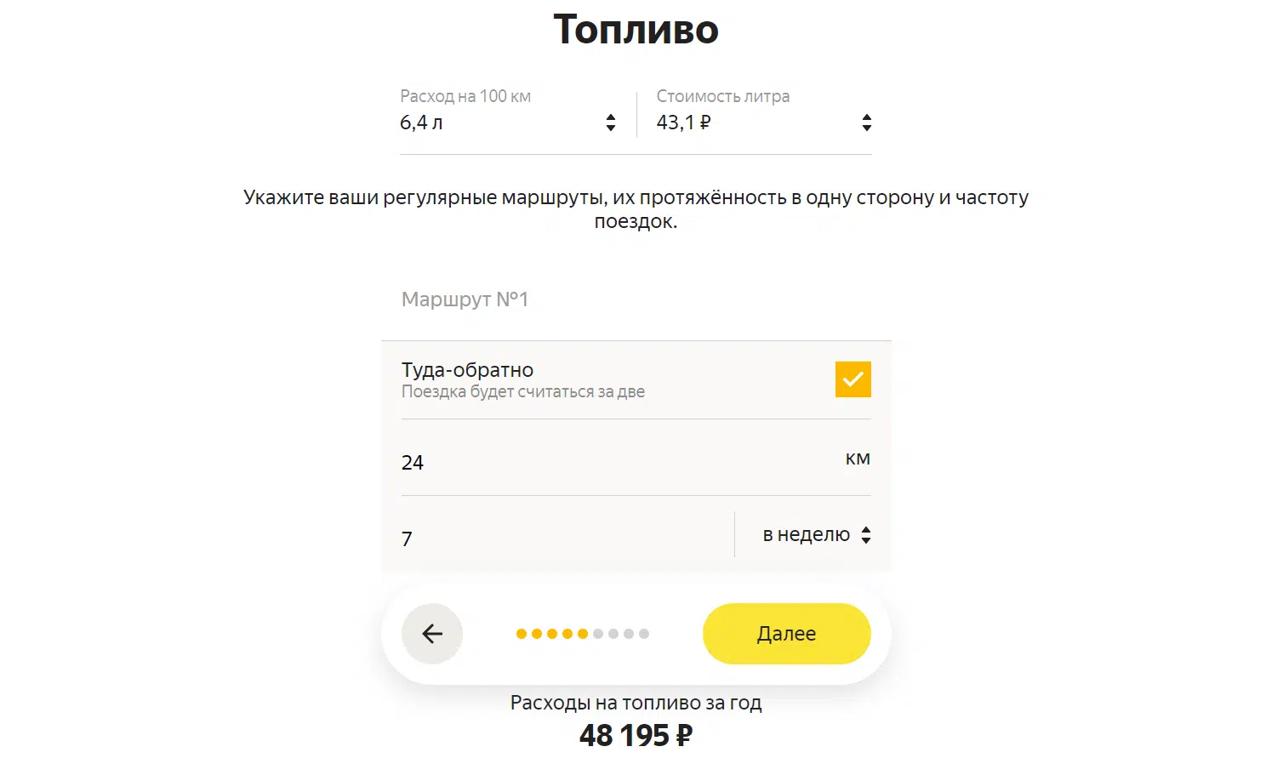Click the Туда-обратно label text

[x=467, y=370]
